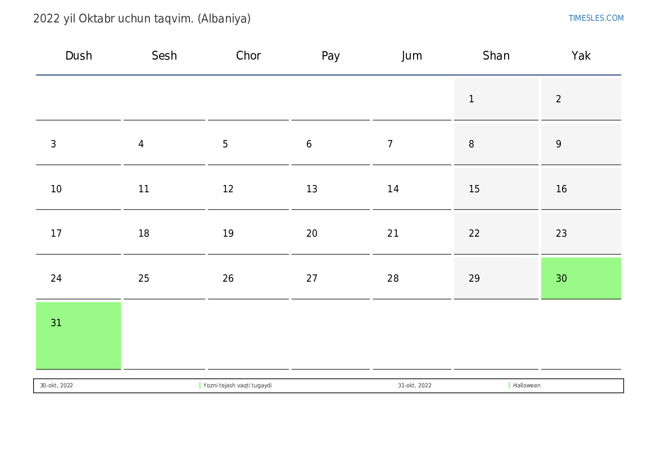Select day 23 in the Yak column
This screenshot has height=465, width=657.
[581, 233]
